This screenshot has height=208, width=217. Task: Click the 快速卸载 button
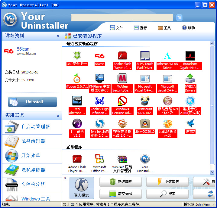(167, 182)
